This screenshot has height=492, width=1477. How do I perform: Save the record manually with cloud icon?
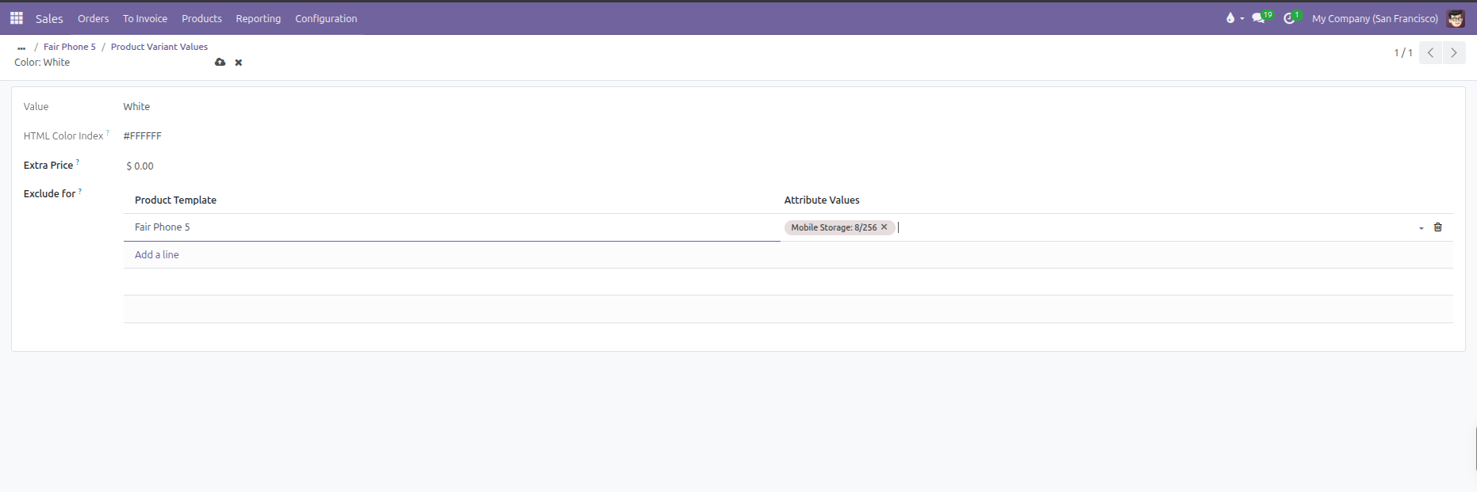220,62
